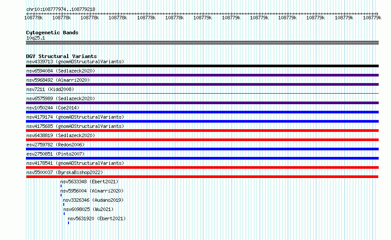Click the chr10:108777974..108779218 region label

(x=61, y=9)
